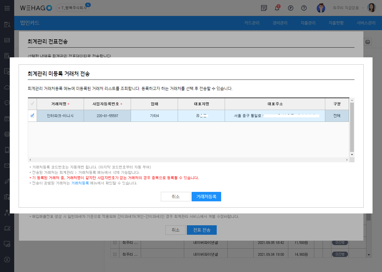Click the points (P) icon
Viewport: 382px width, 272px height.
pyautogui.click(x=290, y=8)
